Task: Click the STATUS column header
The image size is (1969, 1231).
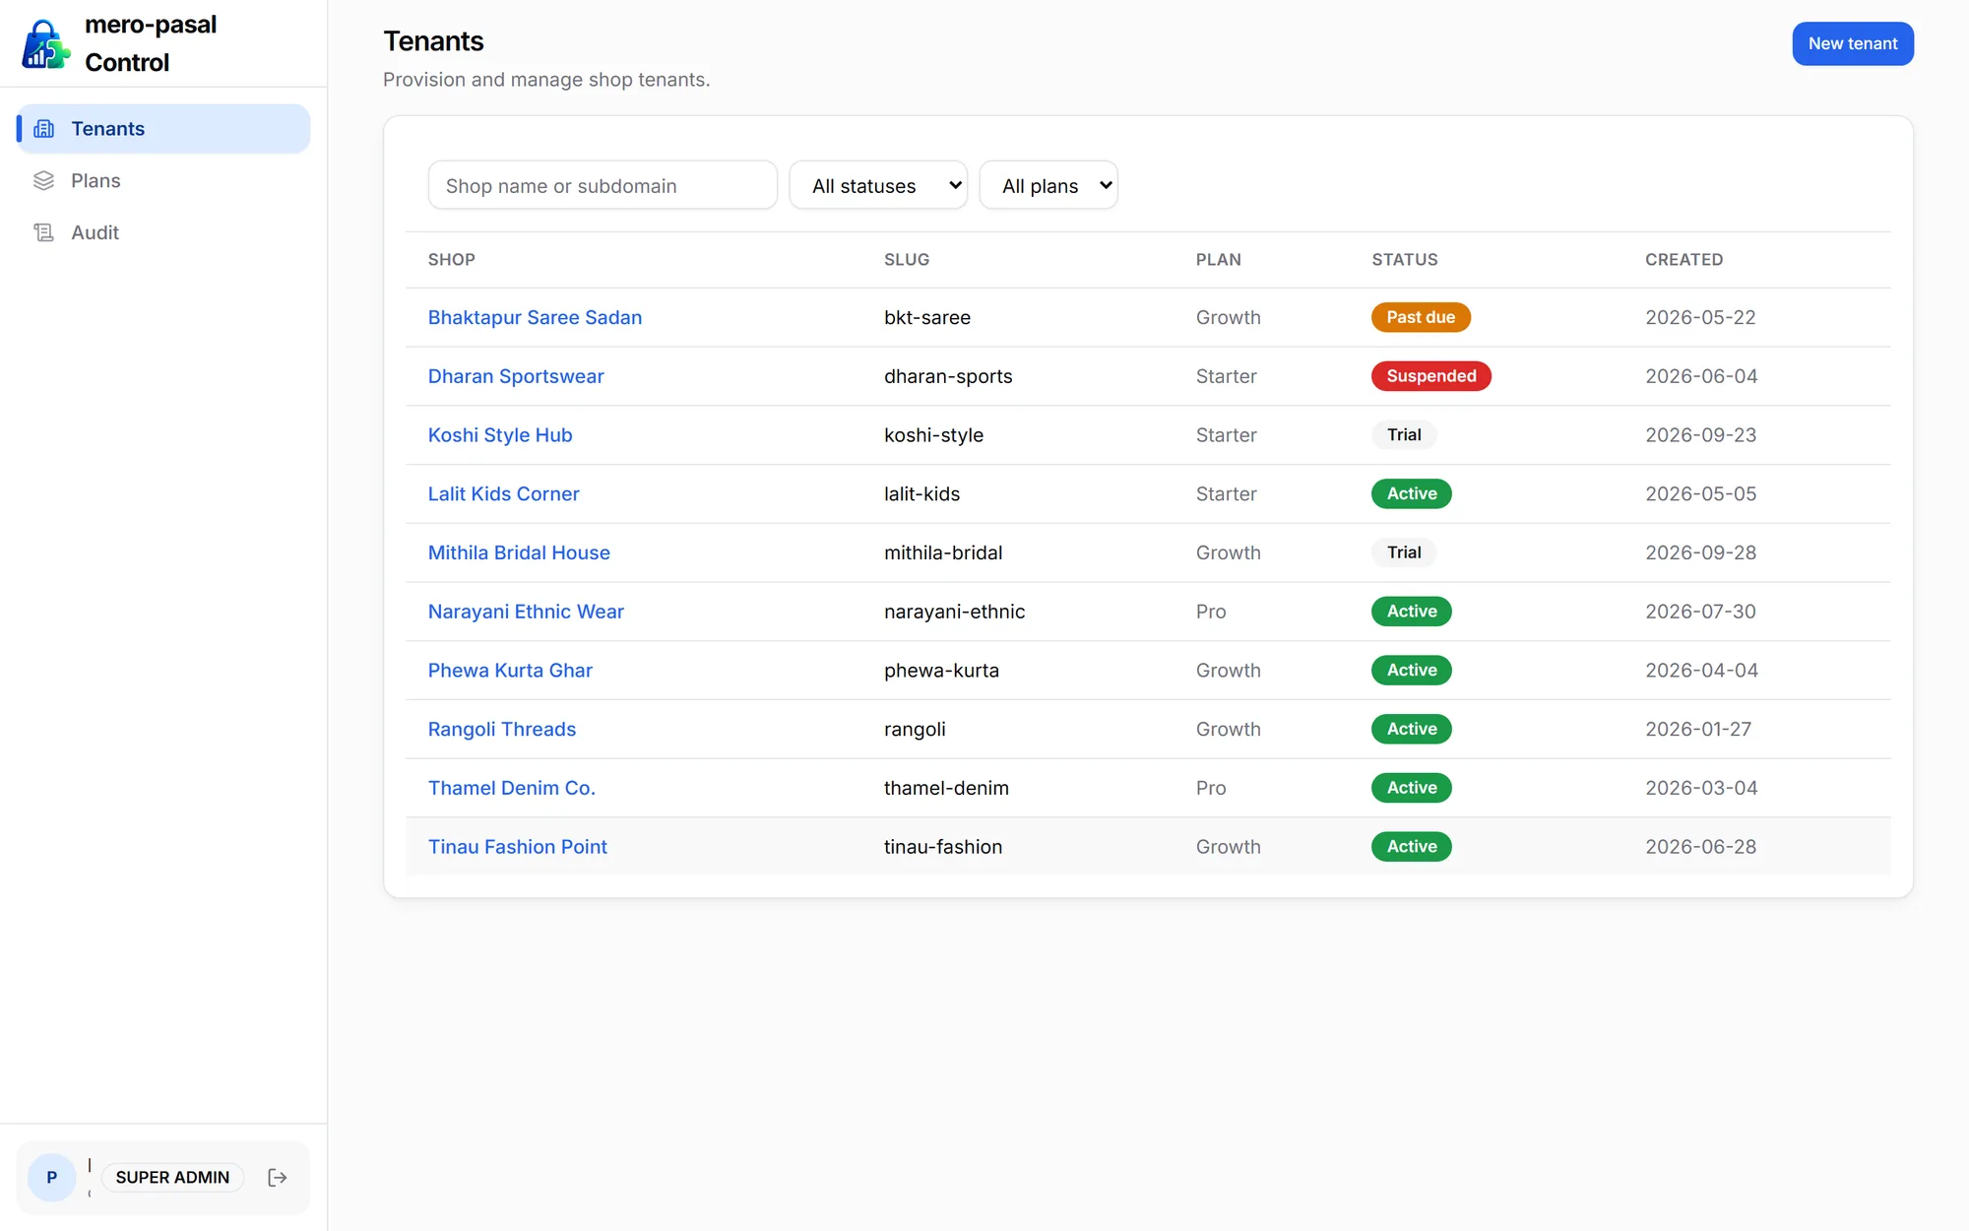Action: (x=1405, y=260)
